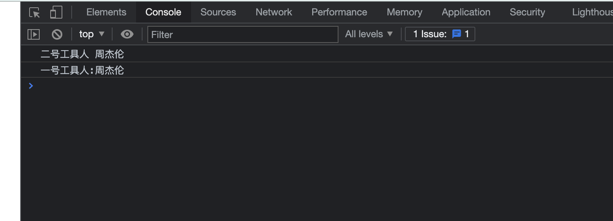613x221 pixels.
Task: Switch to the Security tab
Action: pos(527,12)
